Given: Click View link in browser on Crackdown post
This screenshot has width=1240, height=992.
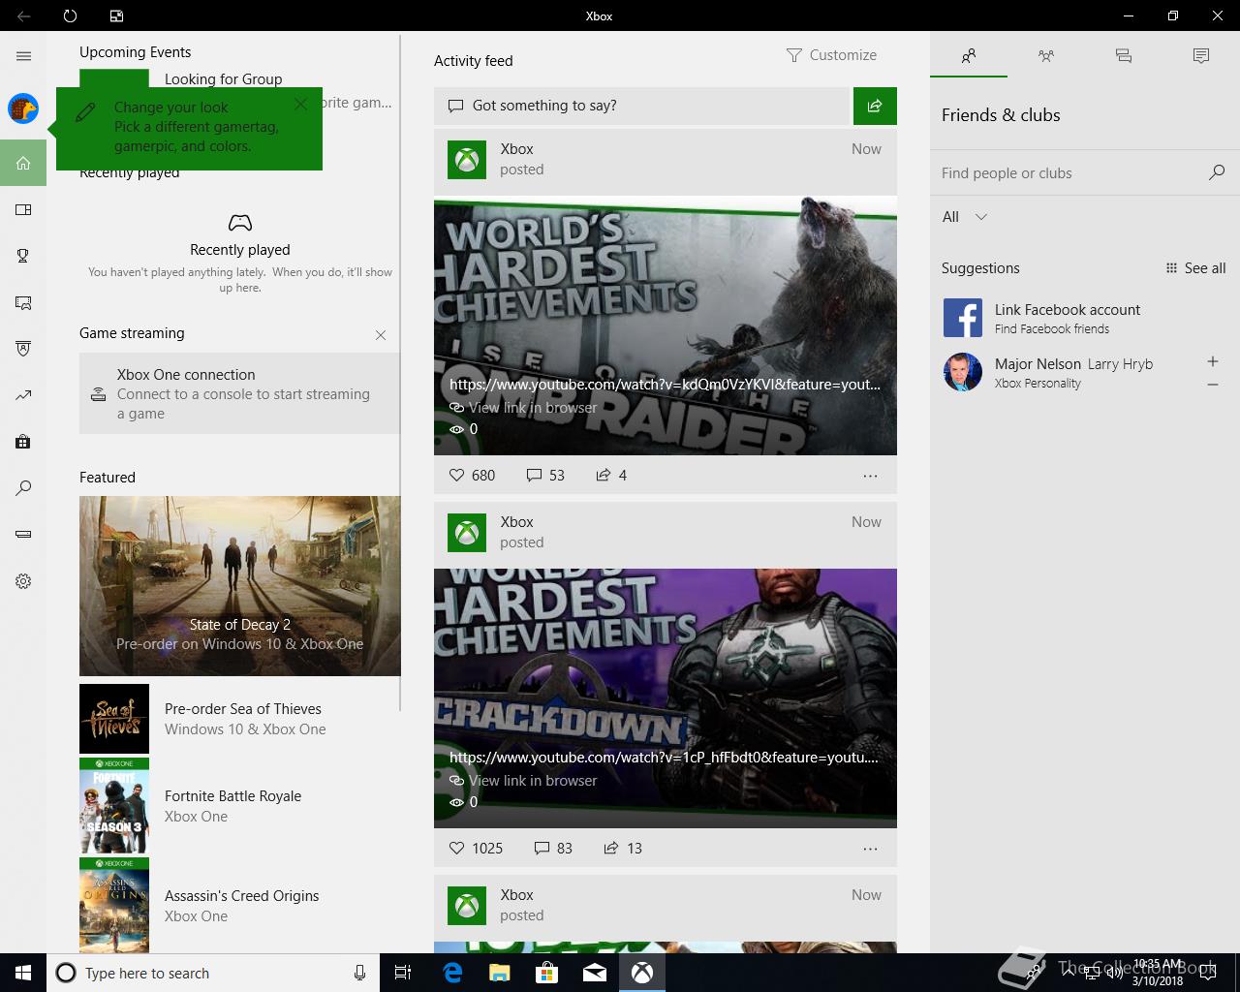Looking at the screenshot, I should 523,781.
